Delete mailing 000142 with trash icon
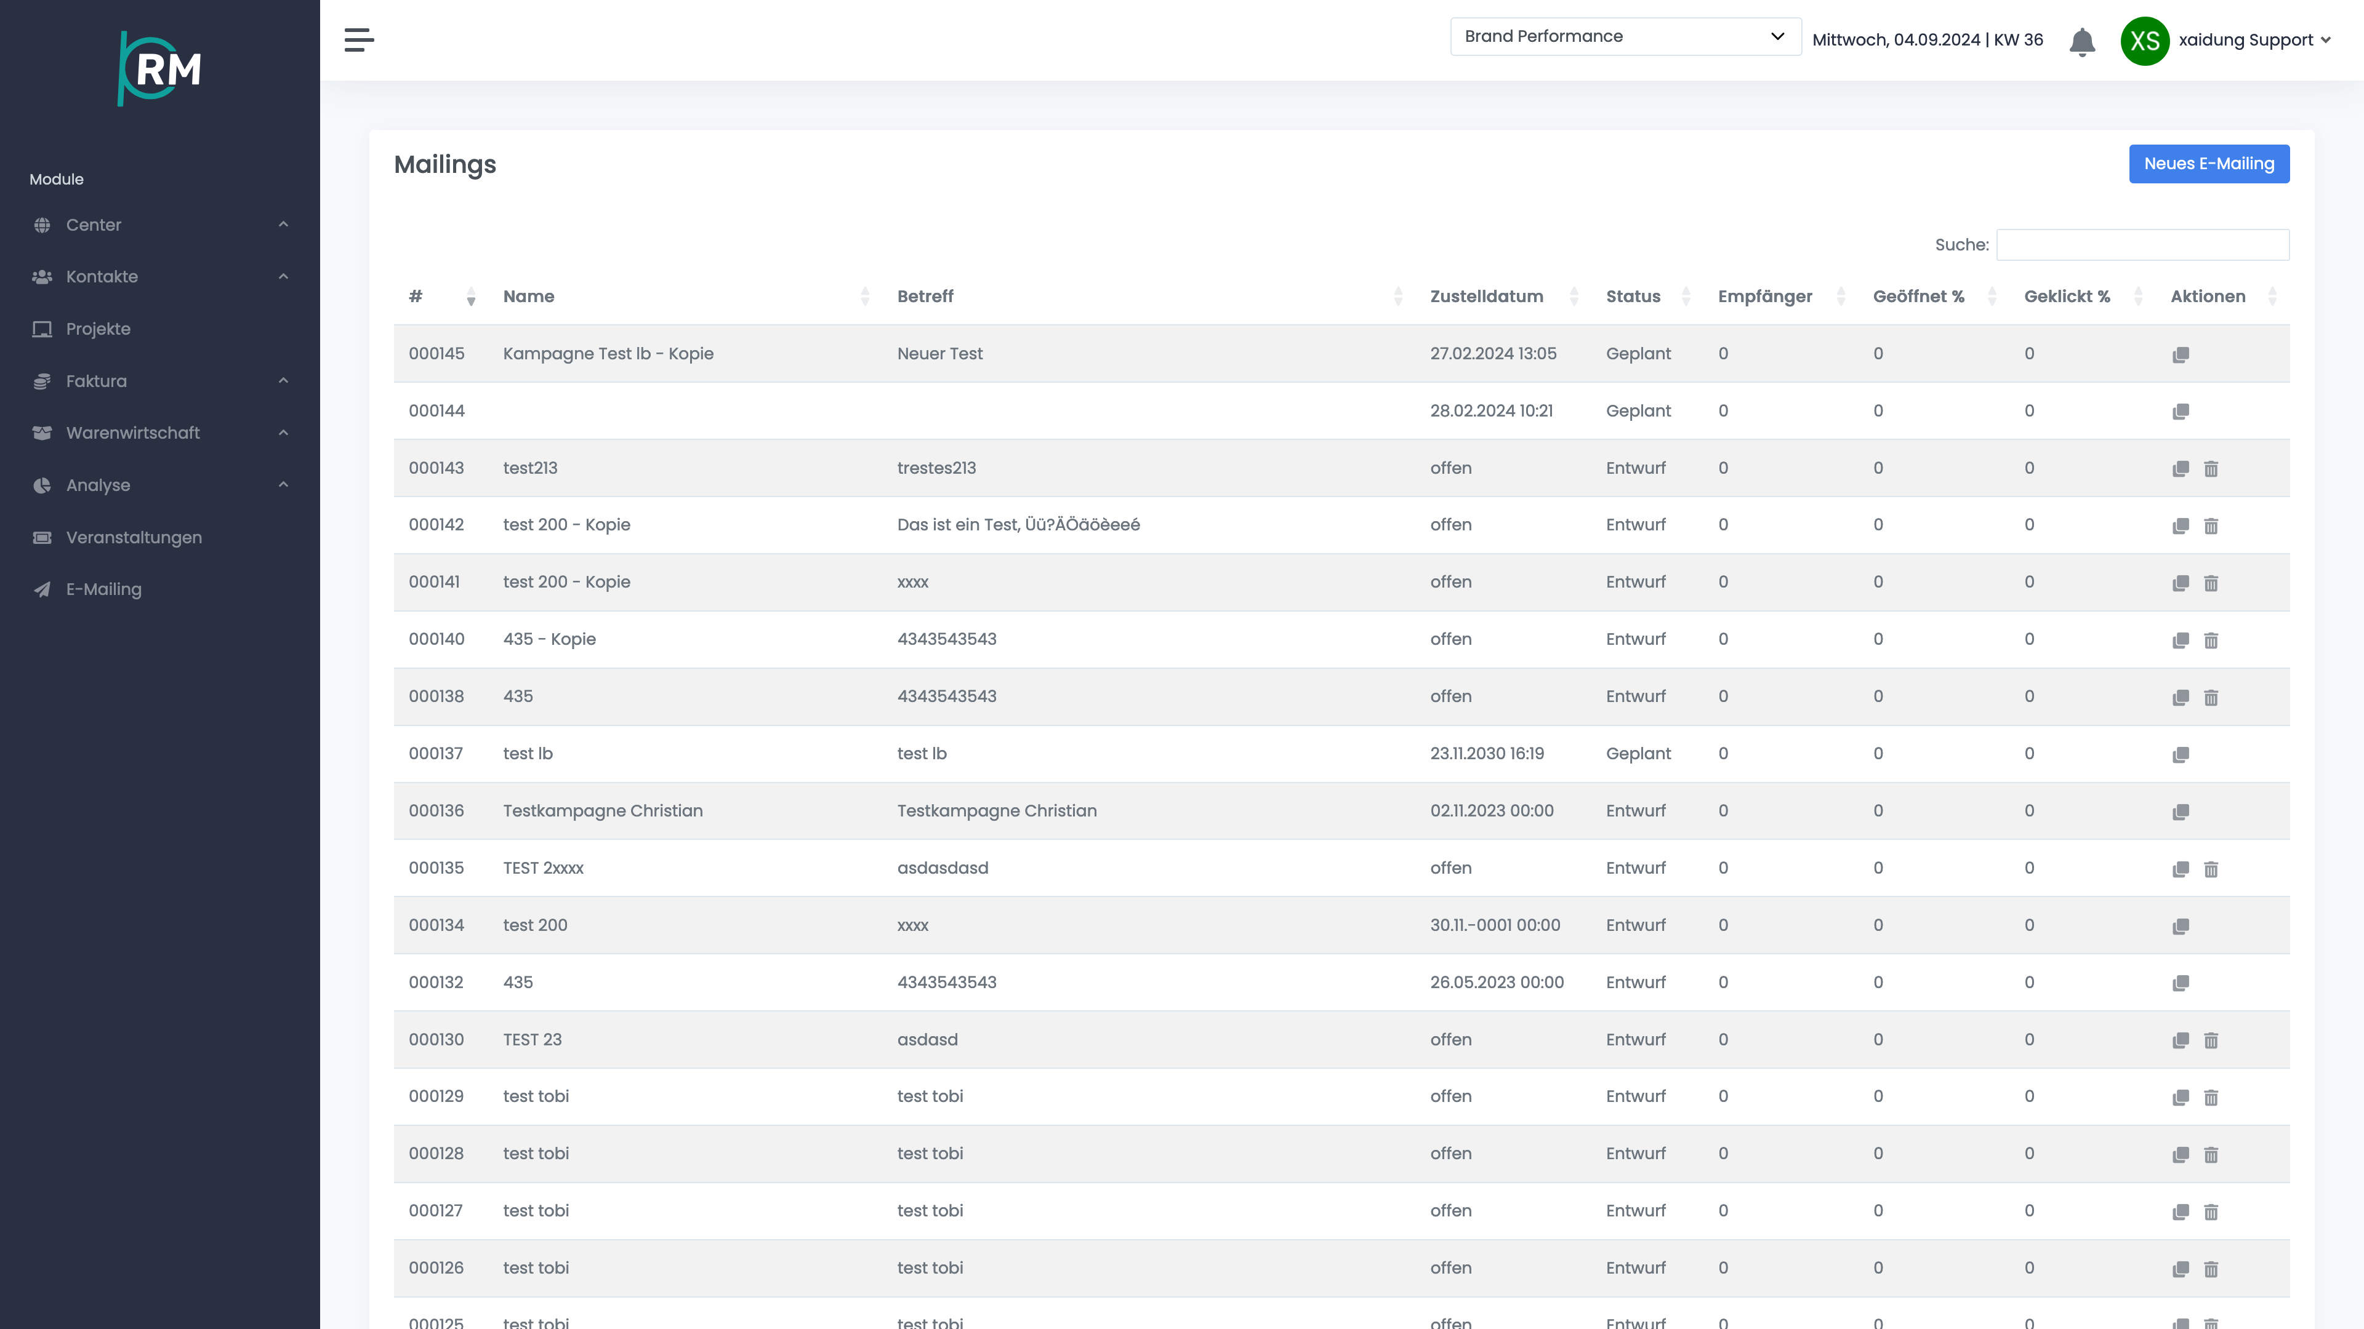 pos(2211,525)
